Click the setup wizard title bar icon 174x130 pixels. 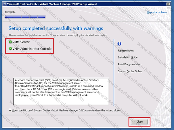click(x=5, y=4)
